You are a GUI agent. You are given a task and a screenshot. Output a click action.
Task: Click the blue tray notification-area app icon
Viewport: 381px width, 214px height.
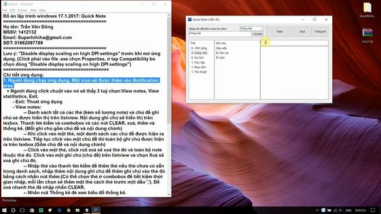323,210
